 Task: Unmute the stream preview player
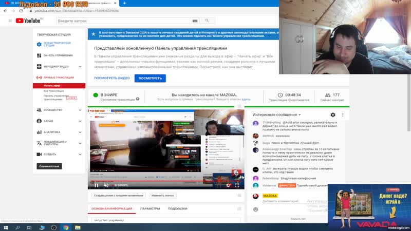(106, 185)
